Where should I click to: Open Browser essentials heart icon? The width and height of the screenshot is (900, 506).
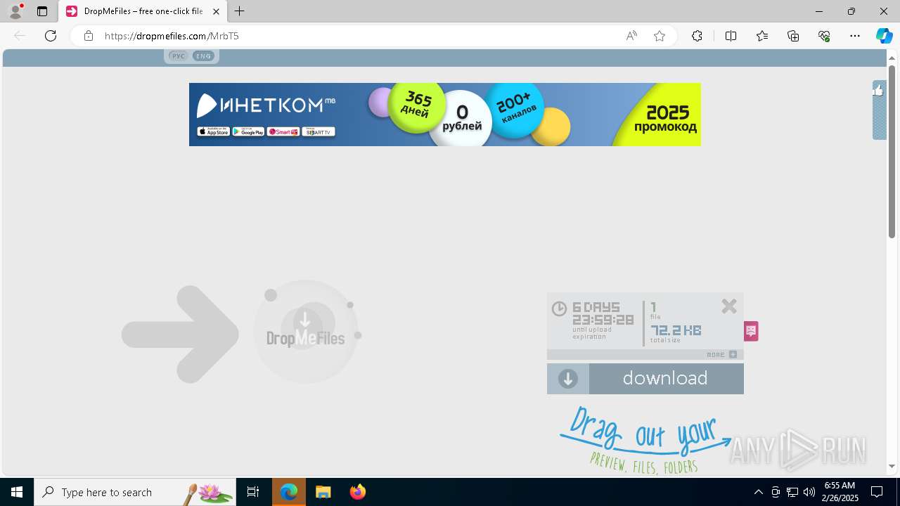[x=824, y=36]
